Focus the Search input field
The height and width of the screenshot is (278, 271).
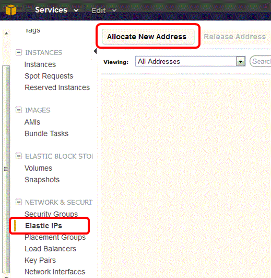261,61
